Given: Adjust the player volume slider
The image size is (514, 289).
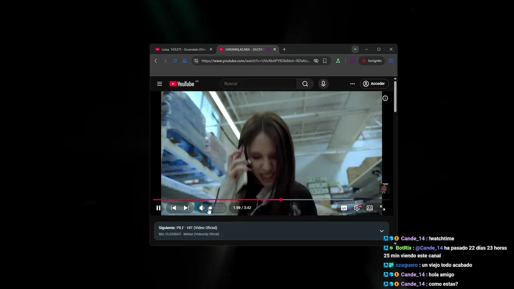Looking at the screenshot, I should [216, 208].
